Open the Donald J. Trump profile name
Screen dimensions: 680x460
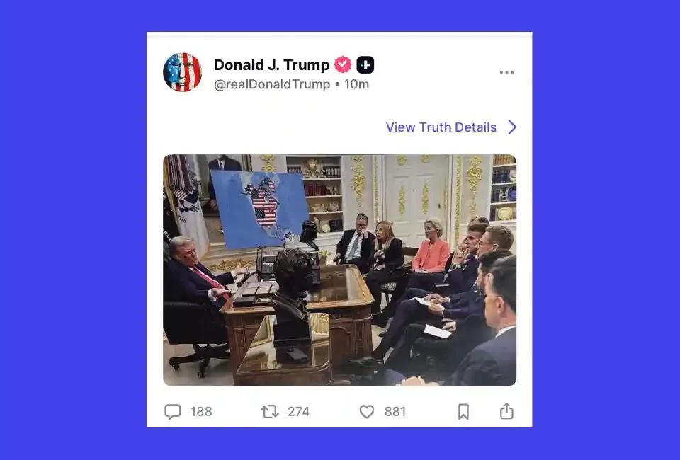coord(271,64)
